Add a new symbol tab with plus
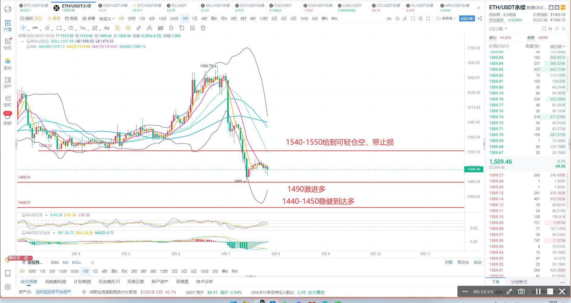This screenshot has height=303, width=571. pyautogui.click(x=479, y=8)
